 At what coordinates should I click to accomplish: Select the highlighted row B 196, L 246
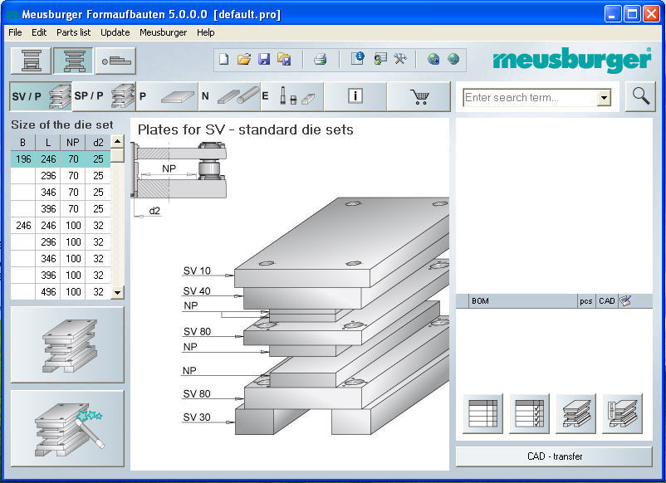(x=61, y=159)
